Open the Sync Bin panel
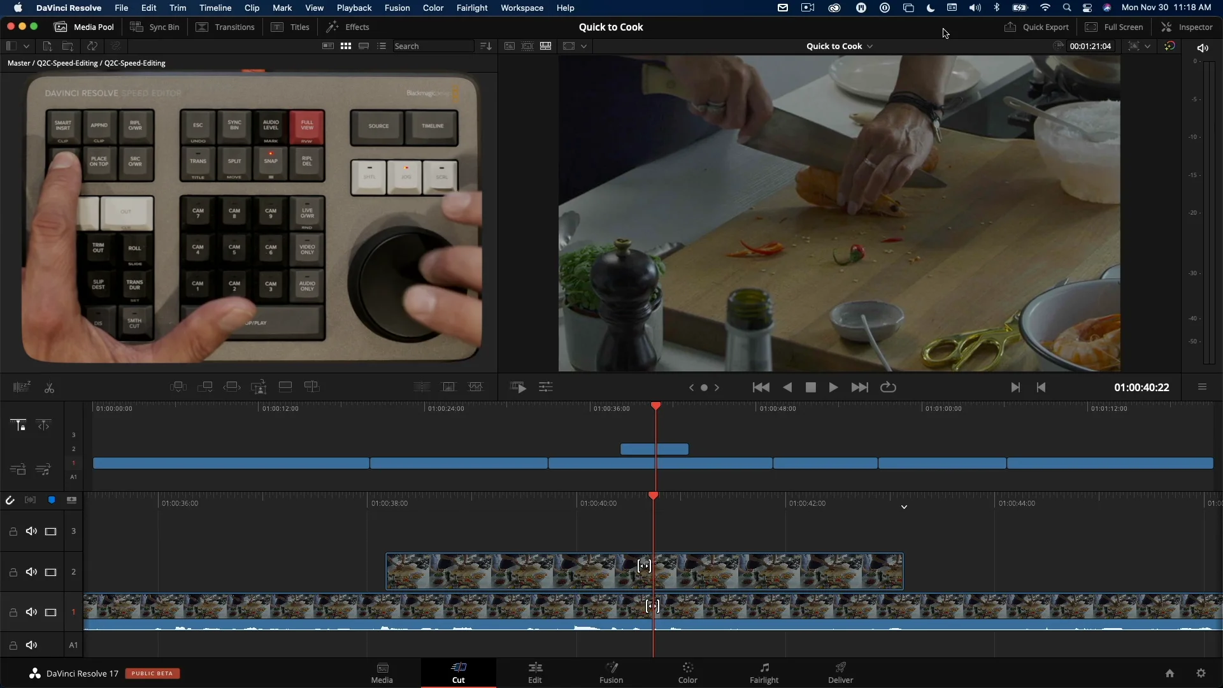Screen dimensions: 1223x688 (x=155, y=27)
